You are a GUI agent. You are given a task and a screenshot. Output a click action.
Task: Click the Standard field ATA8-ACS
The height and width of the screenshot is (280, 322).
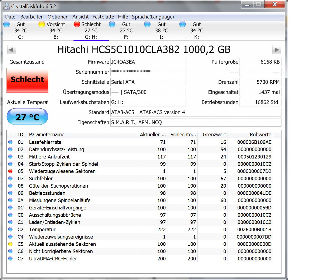[x=196, y=112]
